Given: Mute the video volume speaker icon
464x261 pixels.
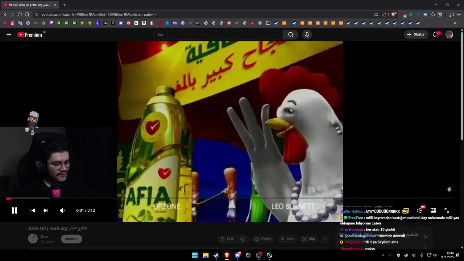Looking at the screenshot, I should point(62,210).
